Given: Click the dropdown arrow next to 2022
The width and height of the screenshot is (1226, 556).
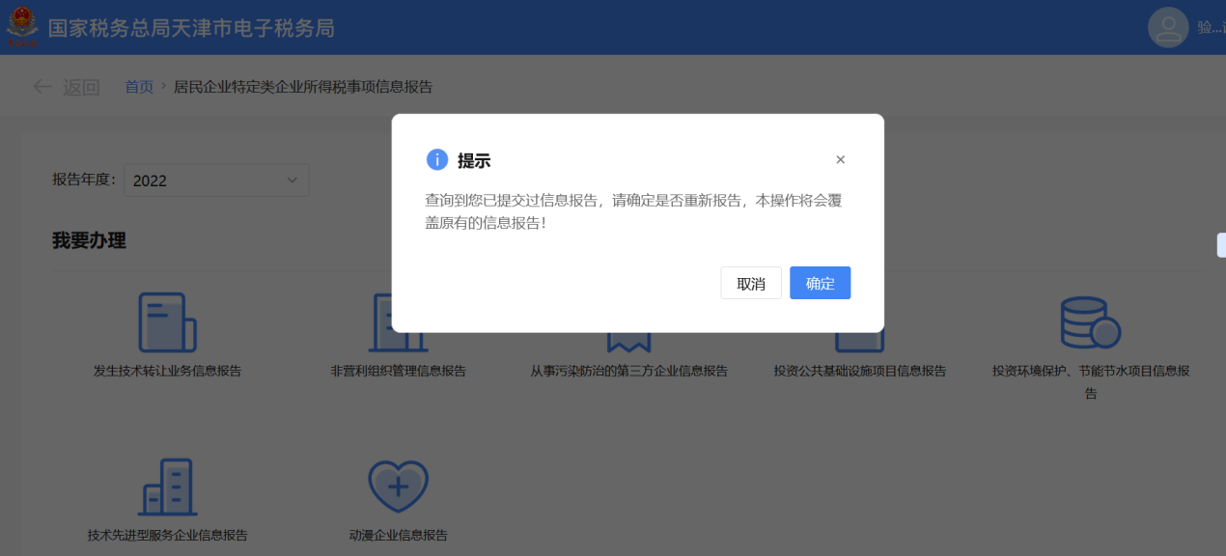Looking at the screenshot, I should point(293,180).
